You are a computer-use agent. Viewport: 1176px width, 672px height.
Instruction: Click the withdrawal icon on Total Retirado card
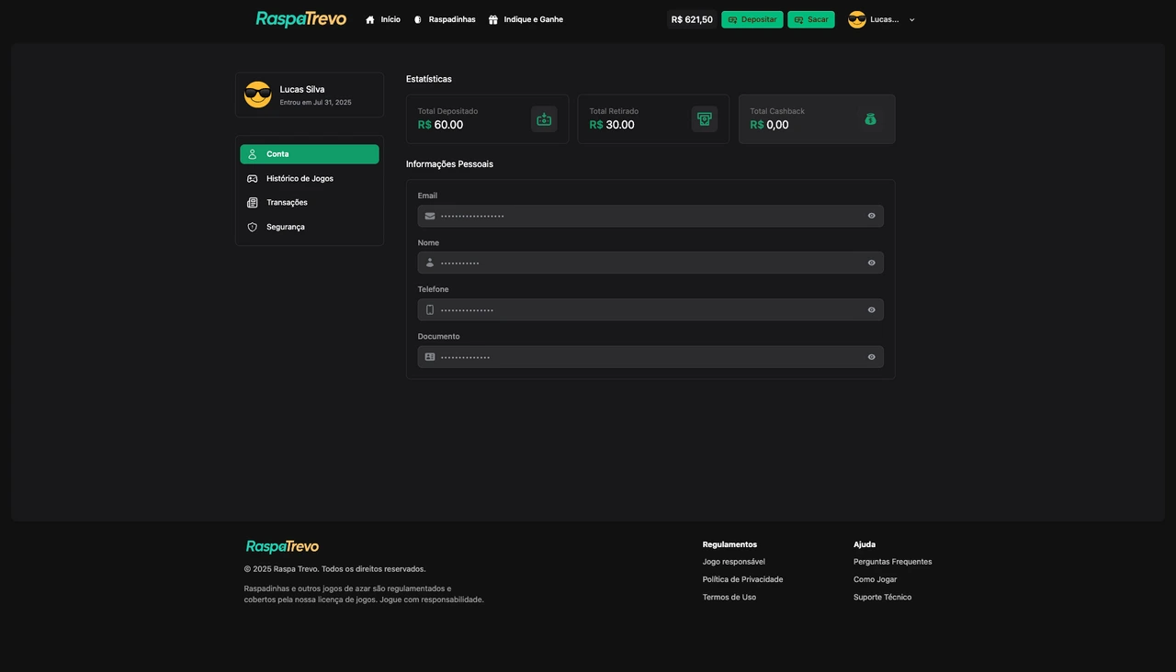(x=704, y=118)
